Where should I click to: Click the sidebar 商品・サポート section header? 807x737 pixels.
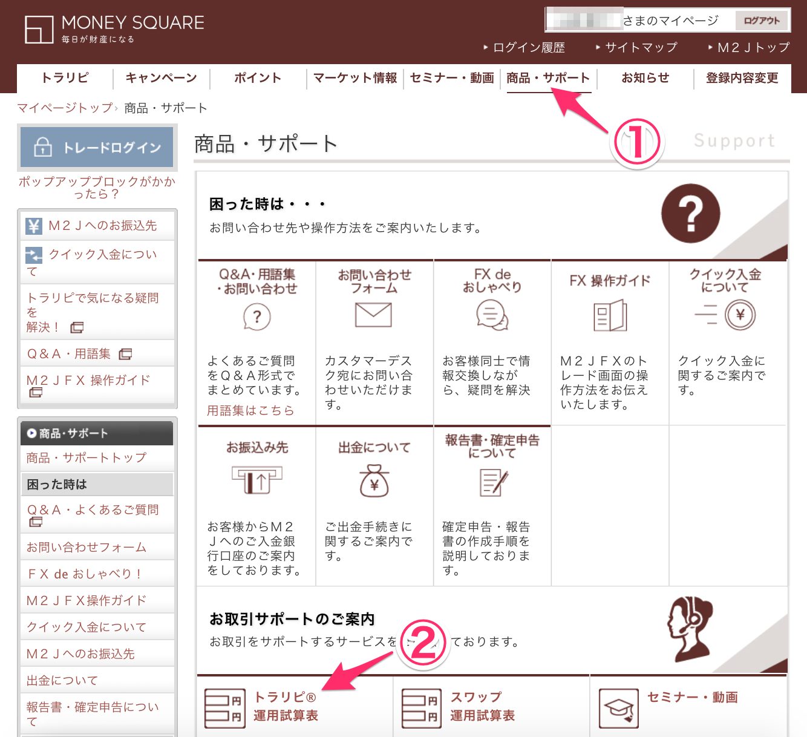pos(97,433)
